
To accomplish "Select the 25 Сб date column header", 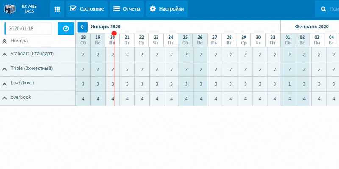I will click(x=186, y=40).
